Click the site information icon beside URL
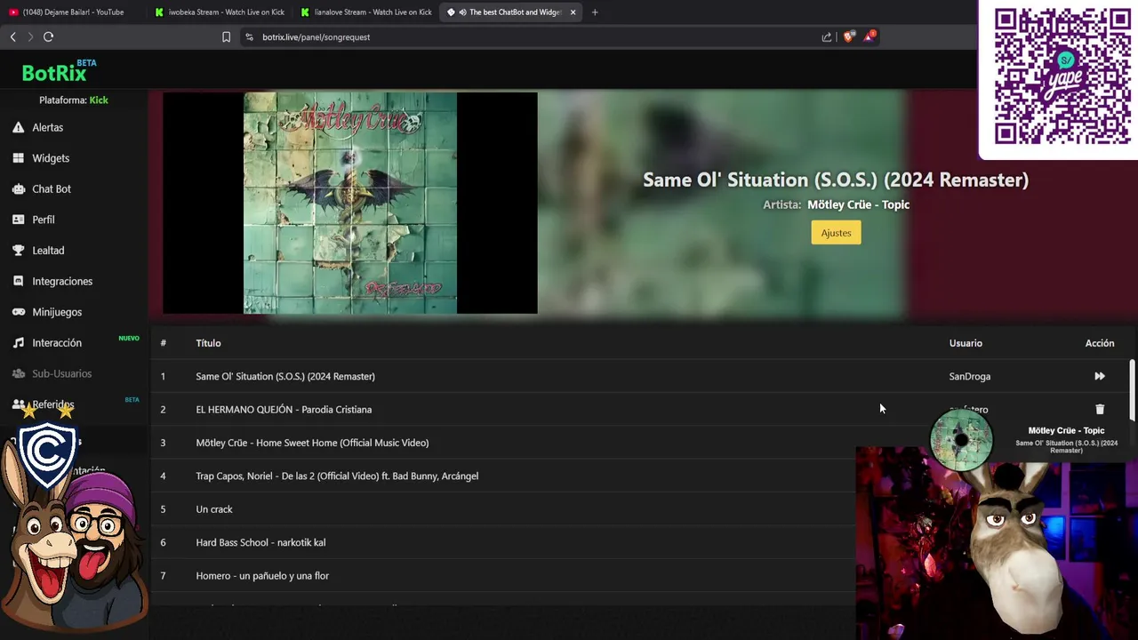 click(249, 37)
